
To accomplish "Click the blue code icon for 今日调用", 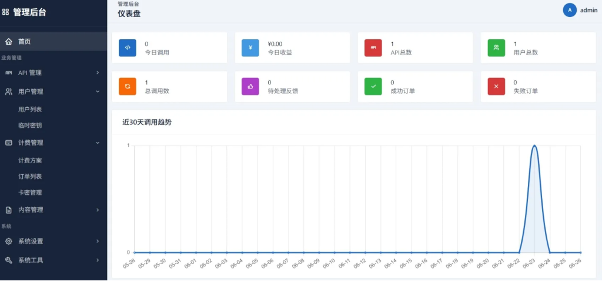I will (x=128, y=48).
